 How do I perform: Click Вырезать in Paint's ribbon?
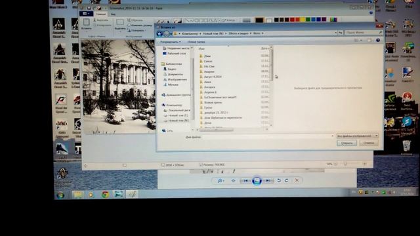[100, 20]
